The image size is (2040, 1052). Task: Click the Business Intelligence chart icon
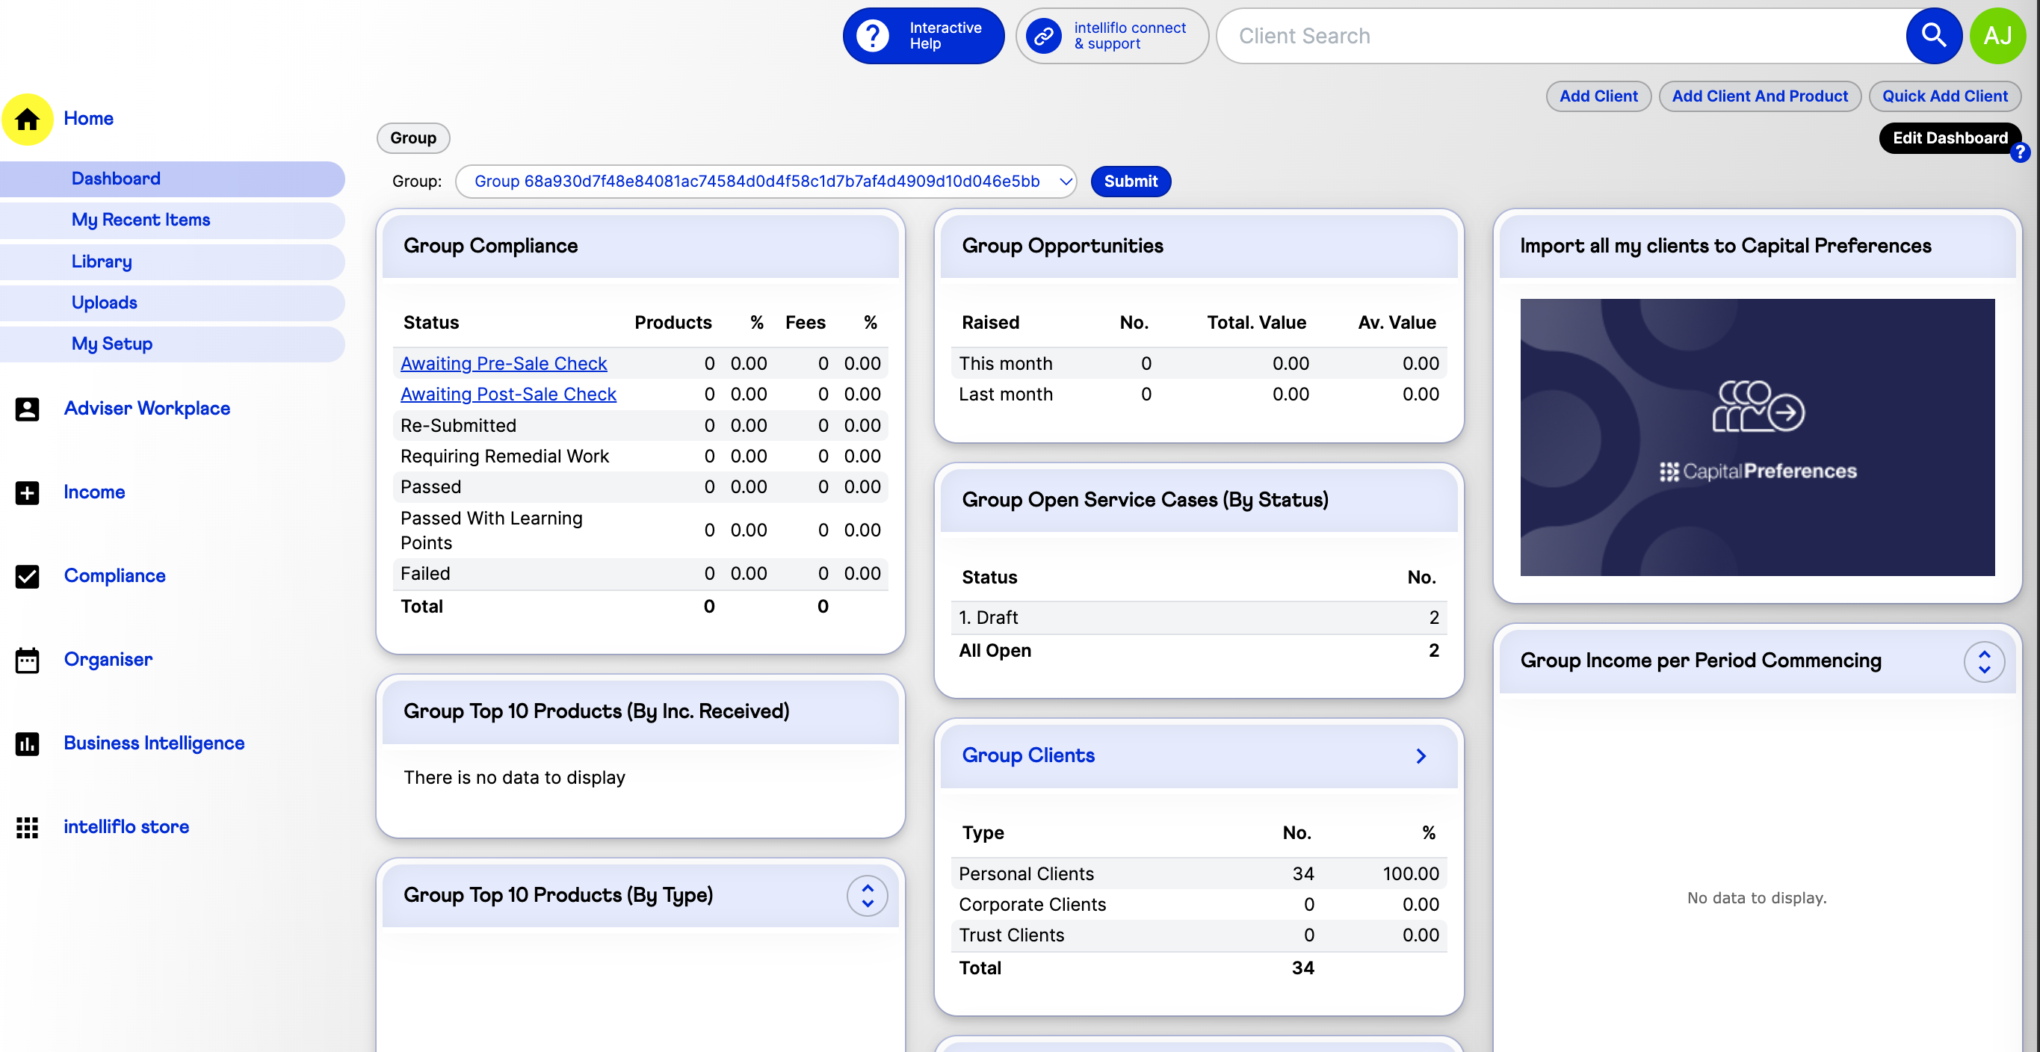pos(27,743)
